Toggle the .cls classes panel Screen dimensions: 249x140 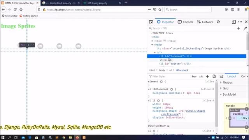[x=201, y=76]
